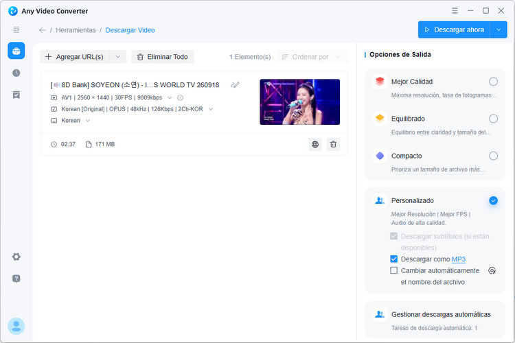Click Agregar URL(s) button
515x343 pixels.
coord(75,57)
